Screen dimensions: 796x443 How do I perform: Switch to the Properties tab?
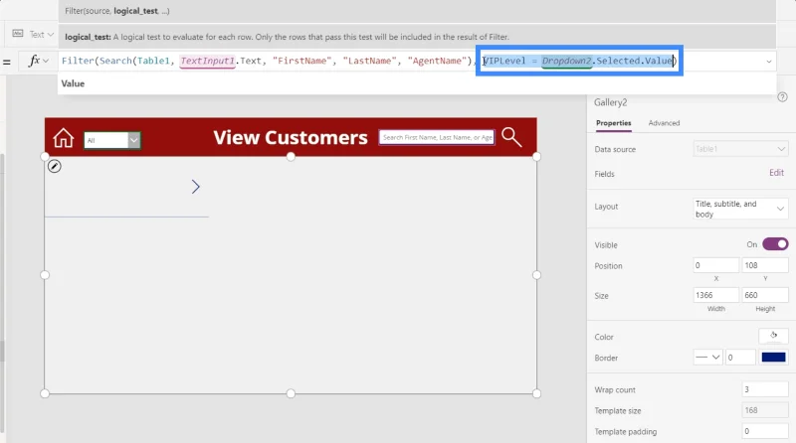(x=613, y=123)
